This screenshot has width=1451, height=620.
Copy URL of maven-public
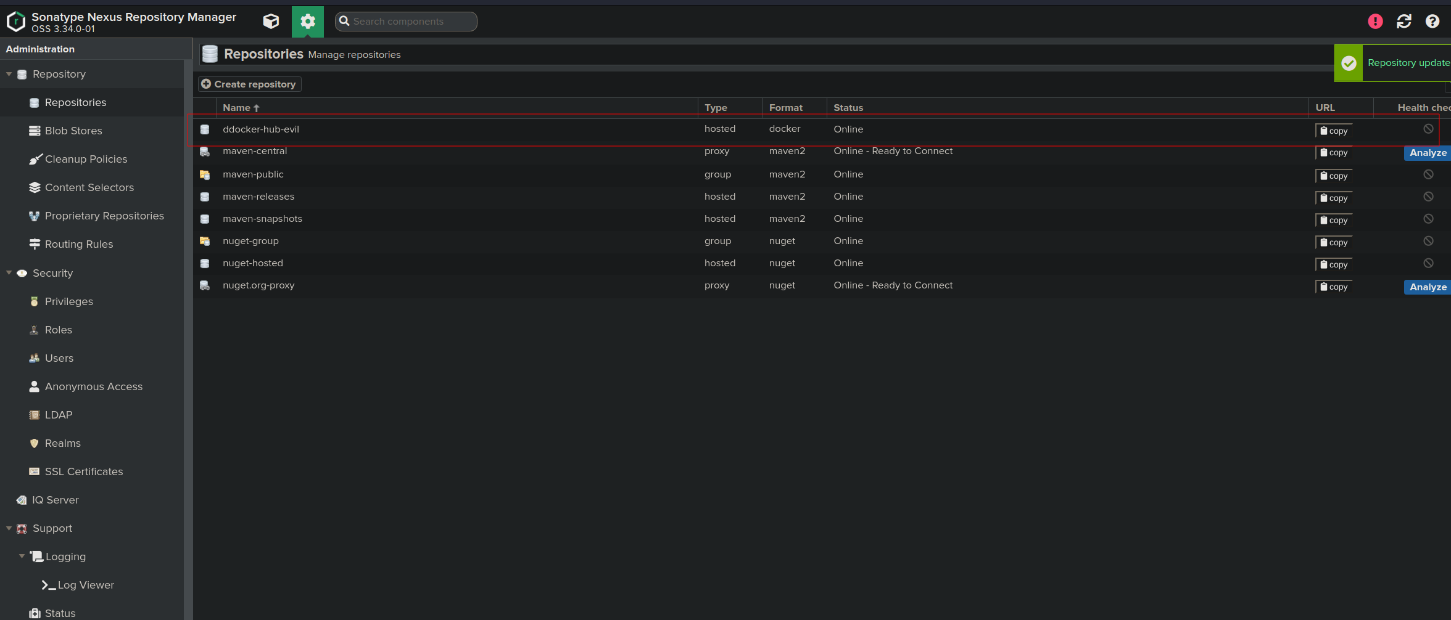tap(1334, 176)
